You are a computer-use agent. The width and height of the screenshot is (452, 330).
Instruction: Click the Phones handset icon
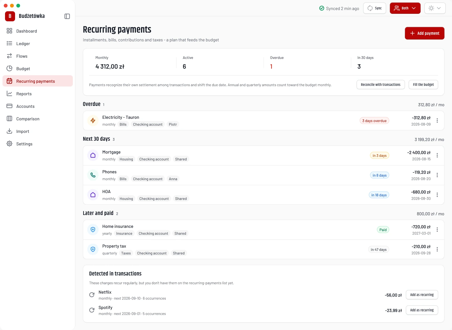pos(93,175)
